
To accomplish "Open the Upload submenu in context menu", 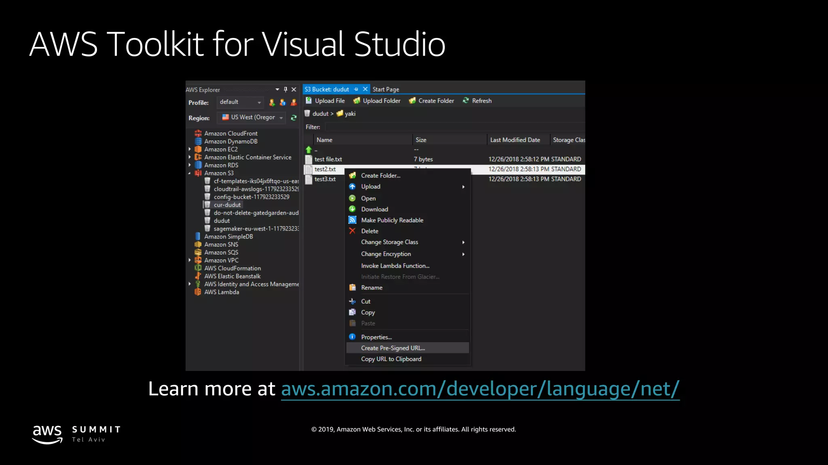I will point(408,186).
